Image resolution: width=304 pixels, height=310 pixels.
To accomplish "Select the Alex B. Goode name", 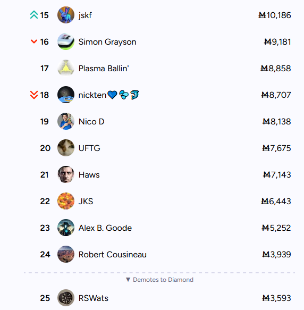I will coord(105,228).
